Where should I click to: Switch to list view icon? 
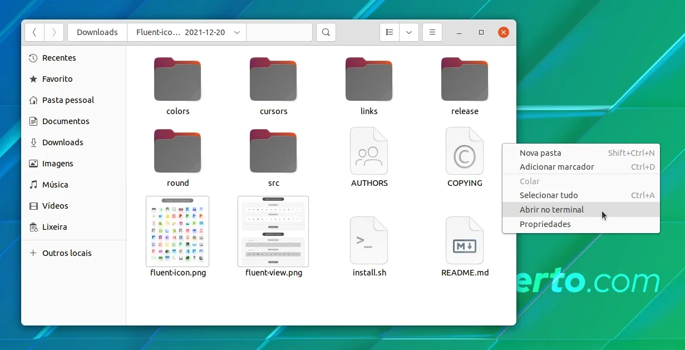point(390,32)
